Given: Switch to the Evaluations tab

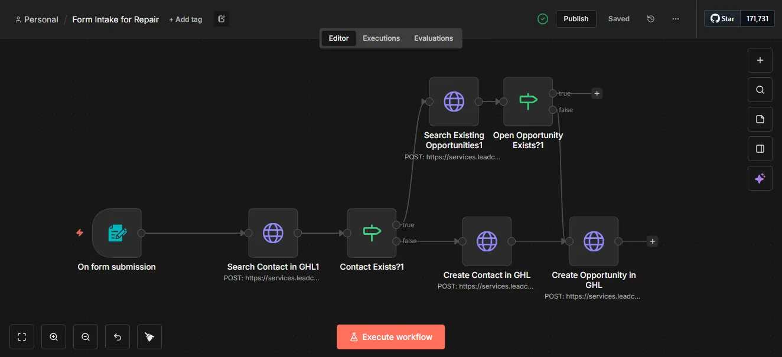Looking at the screenshot, I should [x=434, y=38].
